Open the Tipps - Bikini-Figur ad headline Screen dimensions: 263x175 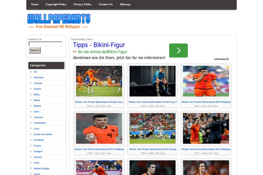99,45
